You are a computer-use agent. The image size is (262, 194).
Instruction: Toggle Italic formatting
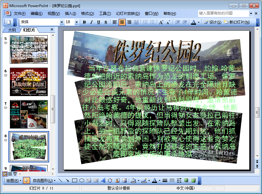(x=91, y=22)
